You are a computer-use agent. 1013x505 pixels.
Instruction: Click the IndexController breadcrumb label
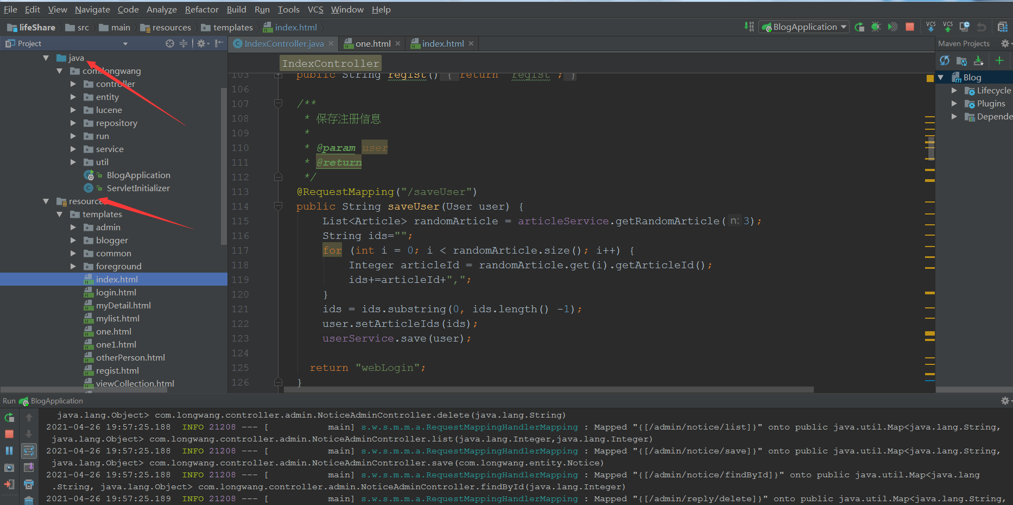pyautogui.click(x=330, y=62)
